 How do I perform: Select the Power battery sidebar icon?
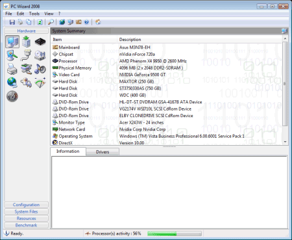tap(26, 83)
